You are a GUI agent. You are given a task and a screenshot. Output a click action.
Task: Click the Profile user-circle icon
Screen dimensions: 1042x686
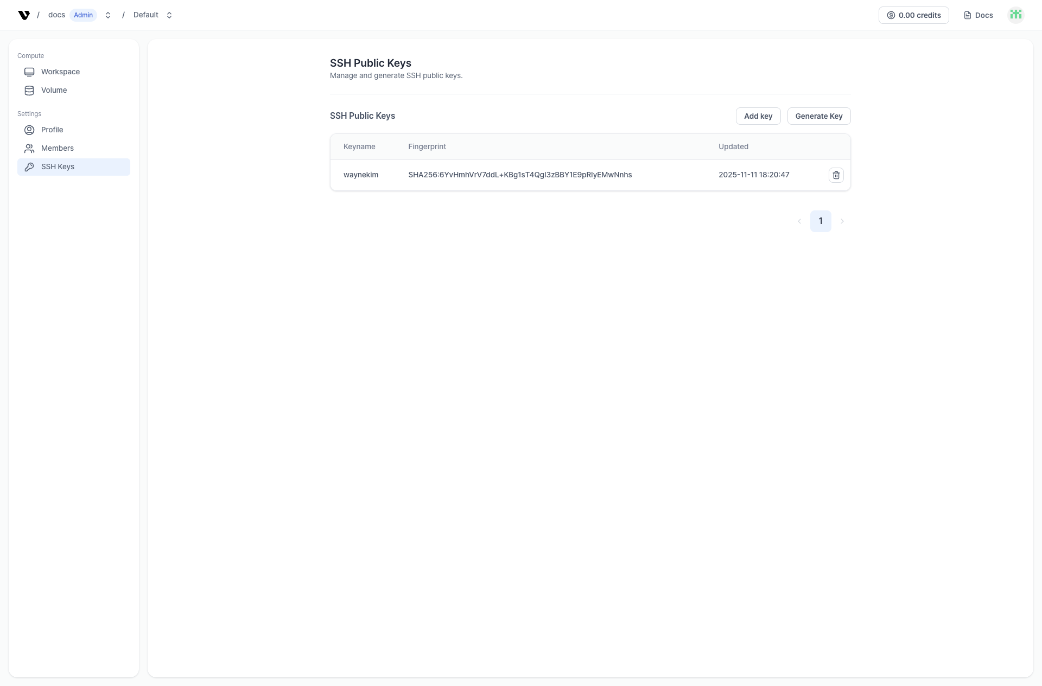pyautogui.click(x=29, y=130)
